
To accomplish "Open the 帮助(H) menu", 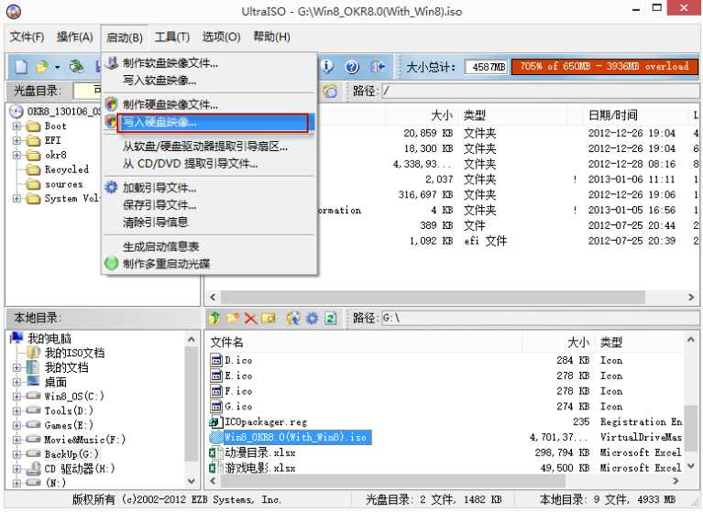I will point(271,37).
